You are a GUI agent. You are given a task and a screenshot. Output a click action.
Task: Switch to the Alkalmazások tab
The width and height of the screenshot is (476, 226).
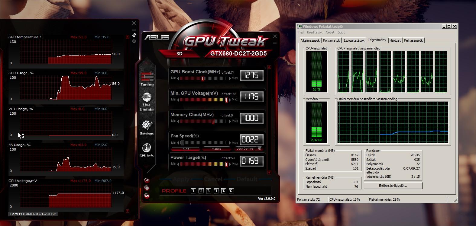click(310, 40)
